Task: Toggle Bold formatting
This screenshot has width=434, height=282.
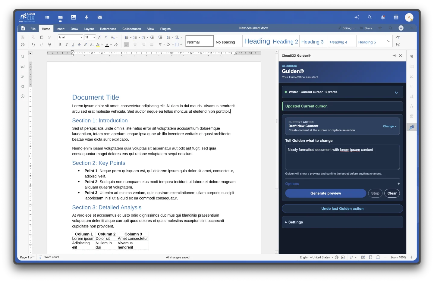Action: (60, 45)
